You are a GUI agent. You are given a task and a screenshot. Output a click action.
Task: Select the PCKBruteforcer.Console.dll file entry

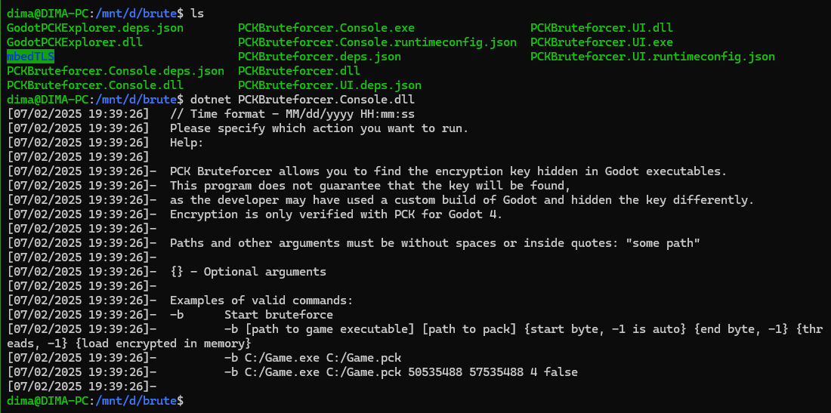point(95,85)
